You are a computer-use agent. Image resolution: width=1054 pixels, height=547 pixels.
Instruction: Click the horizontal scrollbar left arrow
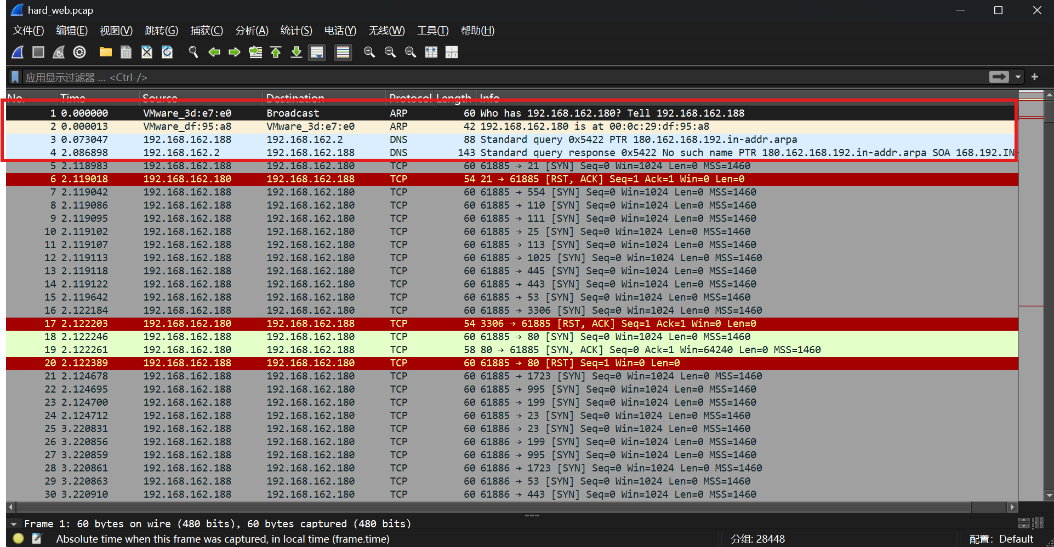(11, 507)
